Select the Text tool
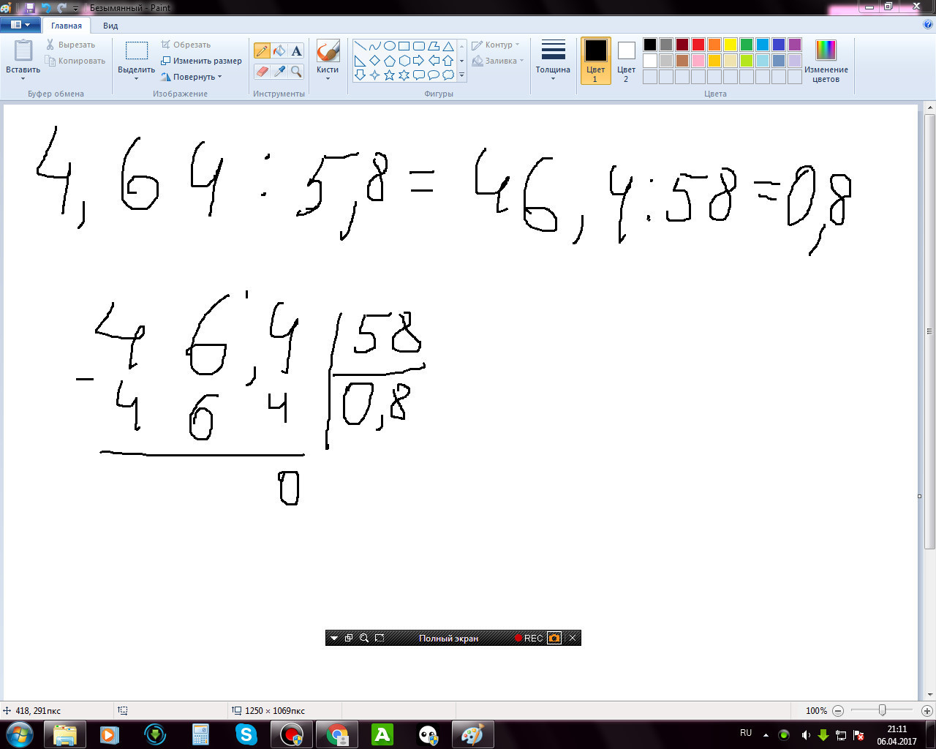 [x=296, y=50]
